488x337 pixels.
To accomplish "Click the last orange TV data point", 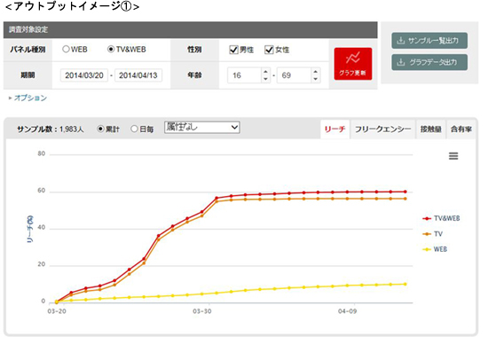I will (x=405, y=199).
